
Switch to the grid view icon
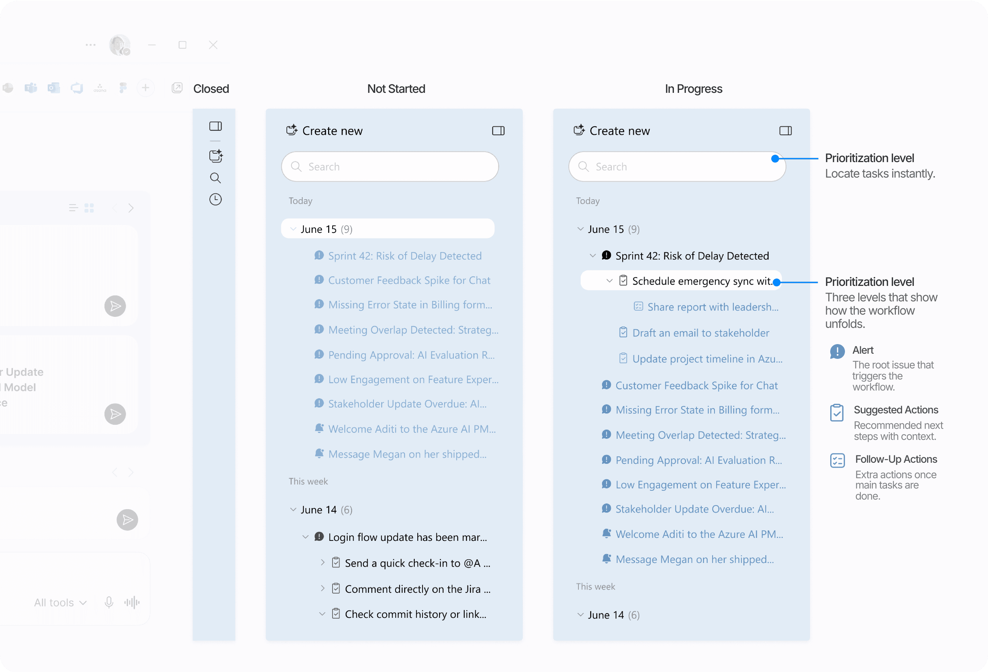click(x=89, y=208)
